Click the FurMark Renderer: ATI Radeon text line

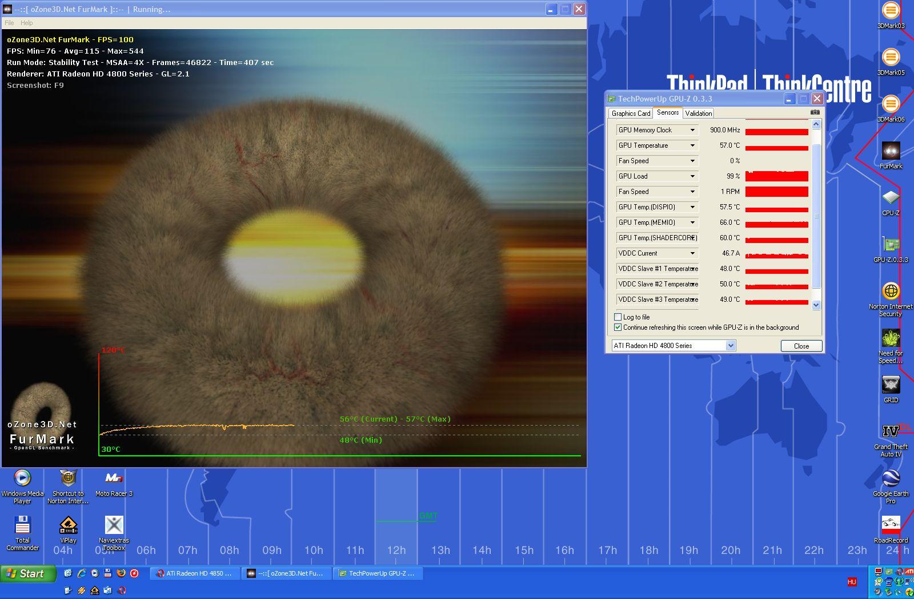(x=98, y=74)
